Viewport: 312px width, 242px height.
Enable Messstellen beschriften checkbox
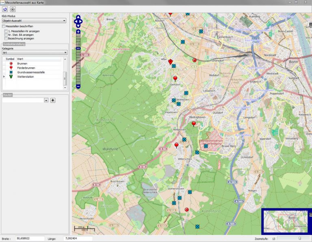click(x=4, y=26)
